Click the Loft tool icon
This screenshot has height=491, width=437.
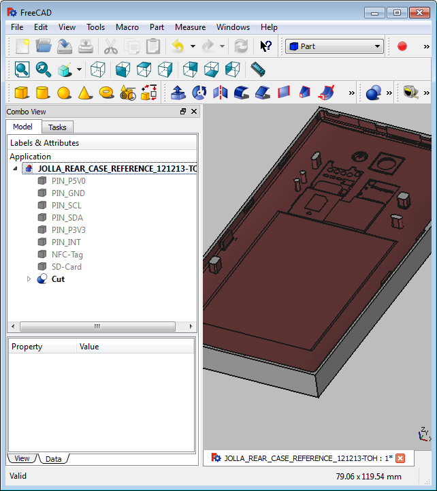(x=304, y=93)
